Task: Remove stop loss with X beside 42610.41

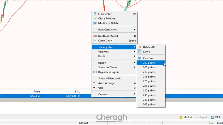Action: 79,96
